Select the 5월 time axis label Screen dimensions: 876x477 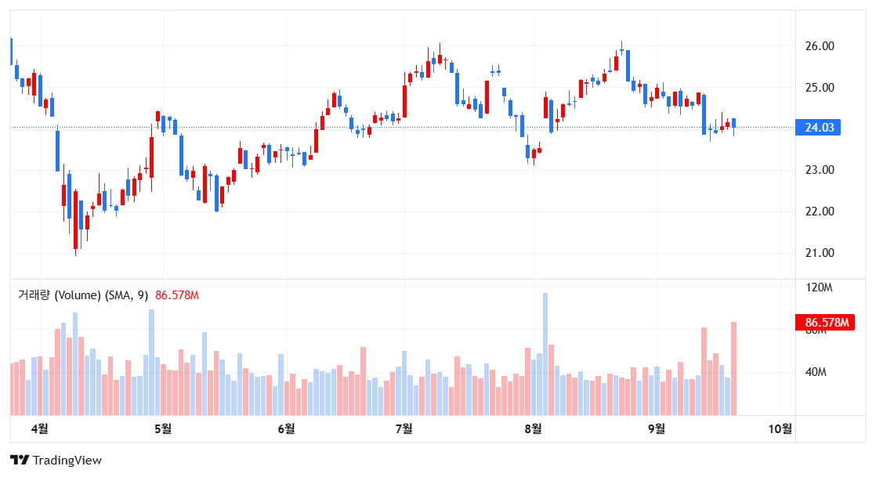coord(163,428)
